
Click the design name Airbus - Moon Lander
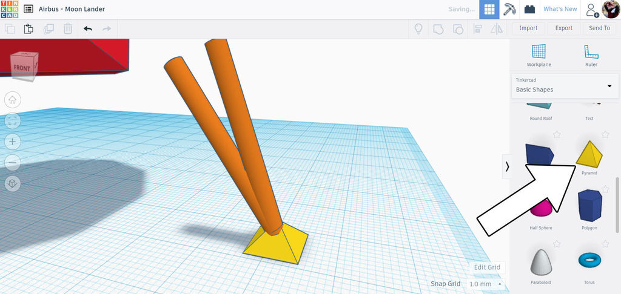(72, 9)
